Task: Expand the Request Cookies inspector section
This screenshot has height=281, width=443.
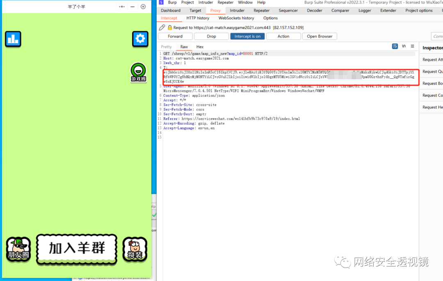Action: (x=432, y=95)
